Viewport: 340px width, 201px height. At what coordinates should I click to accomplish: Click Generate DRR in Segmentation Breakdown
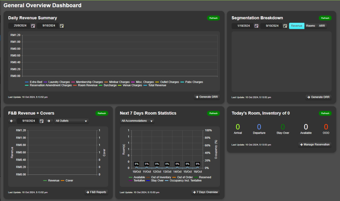coord(318,97)
